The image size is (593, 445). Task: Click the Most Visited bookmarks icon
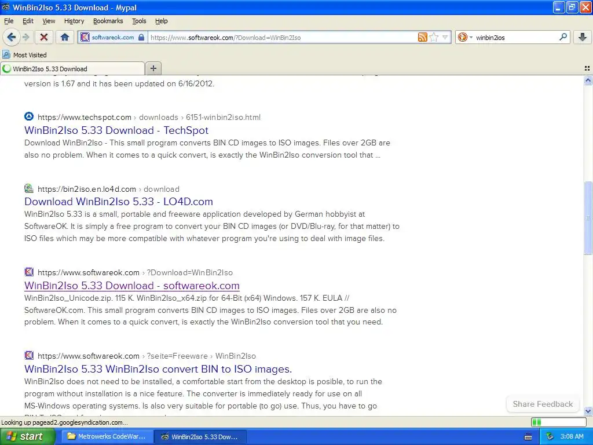click(6, 55)
